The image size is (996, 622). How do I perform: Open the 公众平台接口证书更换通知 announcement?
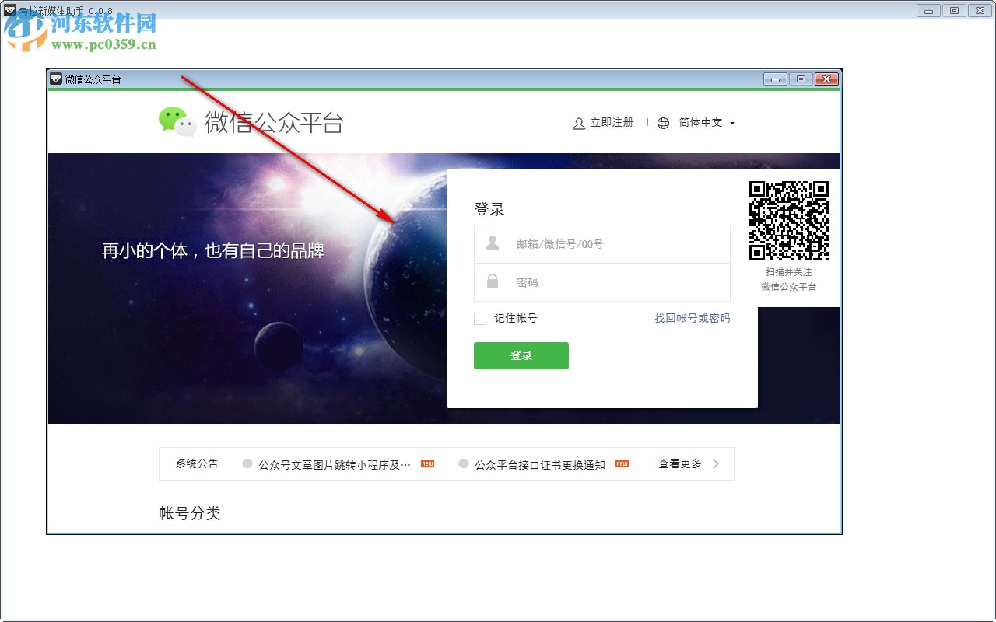(x=540, y=465)
